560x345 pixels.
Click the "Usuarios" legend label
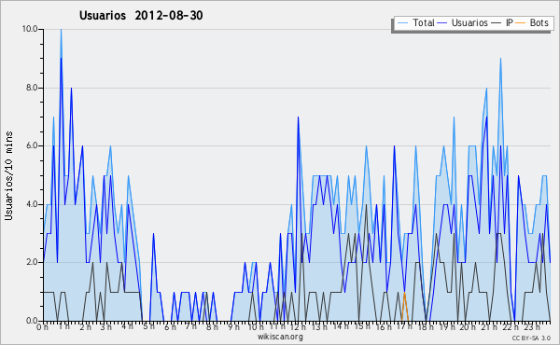[x=469, y=22]
